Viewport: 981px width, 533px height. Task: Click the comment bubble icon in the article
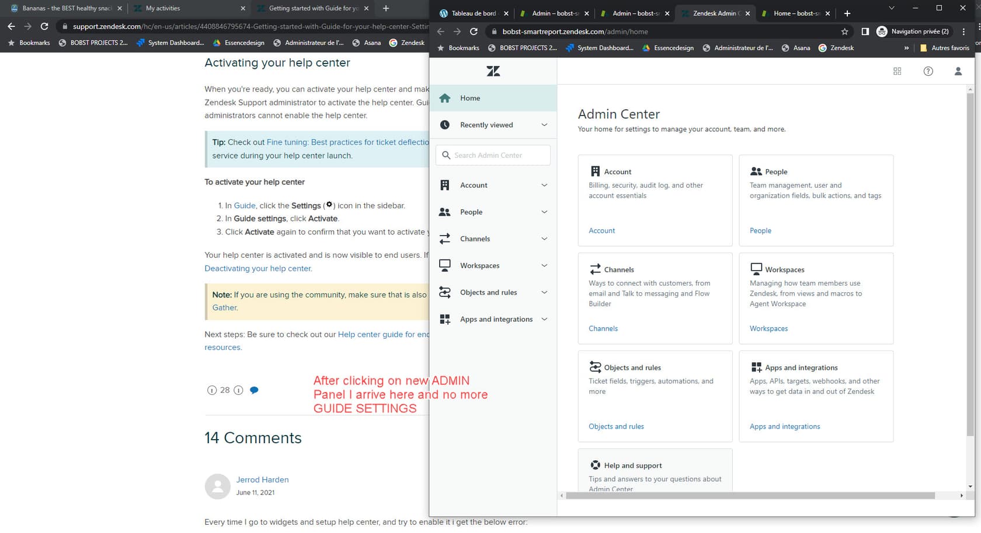(x=254, y=390)
